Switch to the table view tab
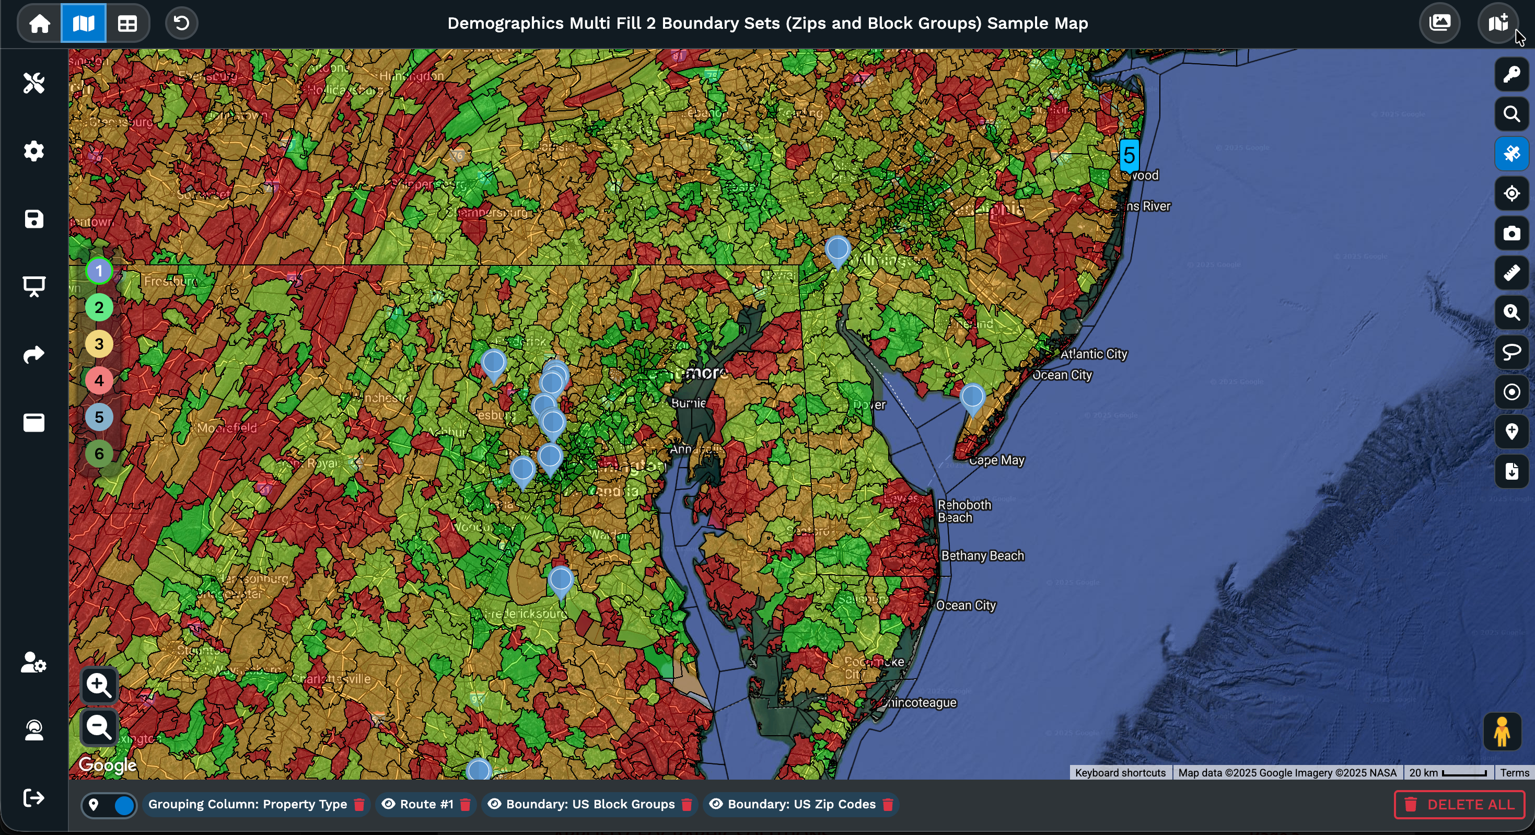 click(127, 23)
